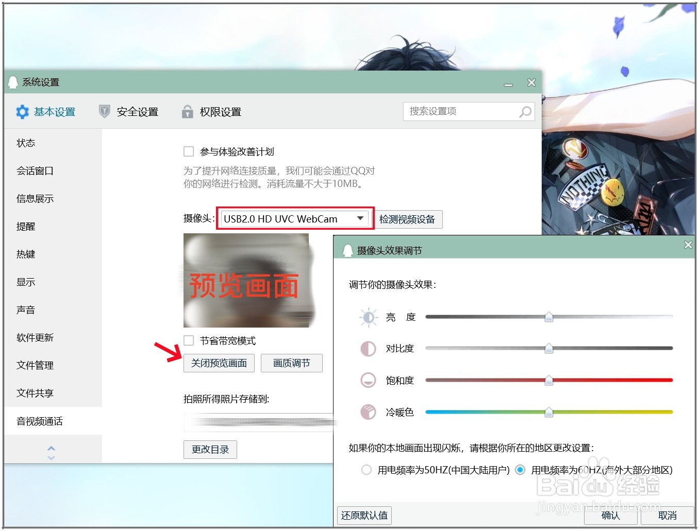699x531 pixels.
Task: Switch to the 权限设置 tab
Action: click(x=211, y=112)
